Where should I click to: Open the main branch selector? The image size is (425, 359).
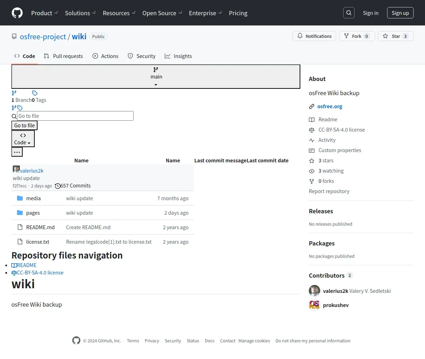[156, 76]
